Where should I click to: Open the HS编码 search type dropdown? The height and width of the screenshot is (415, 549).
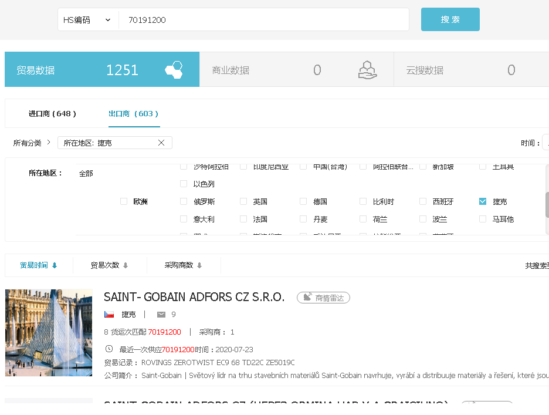(87, 20)
